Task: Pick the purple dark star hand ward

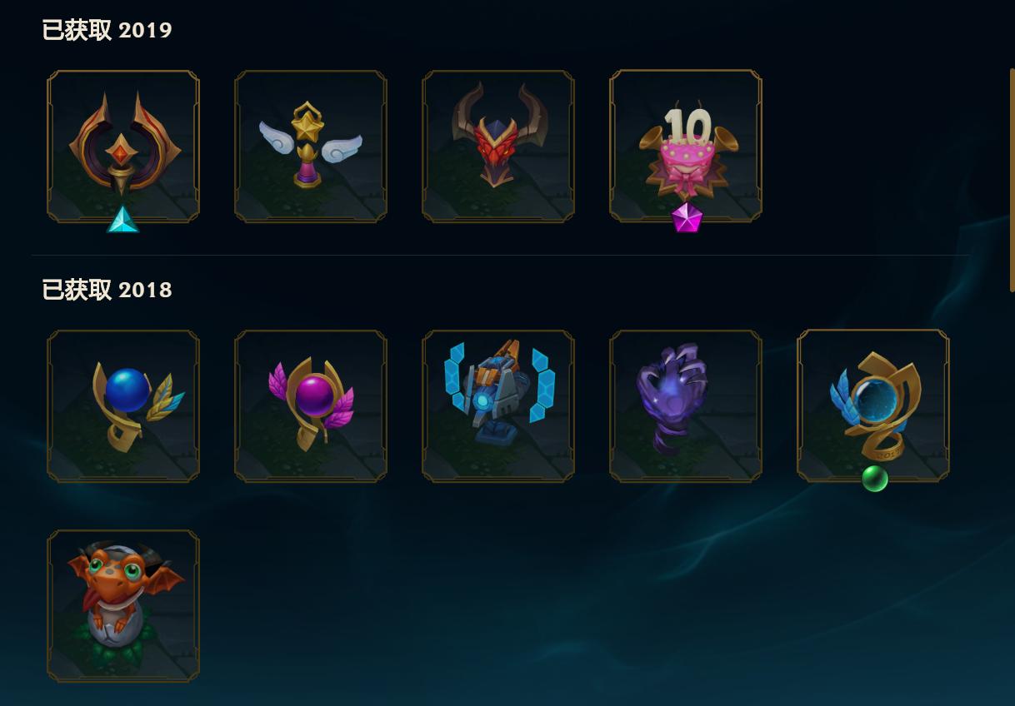Action: point(686,406)
